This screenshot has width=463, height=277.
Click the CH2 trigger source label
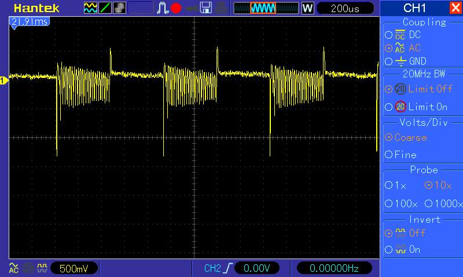click(212, 268)
